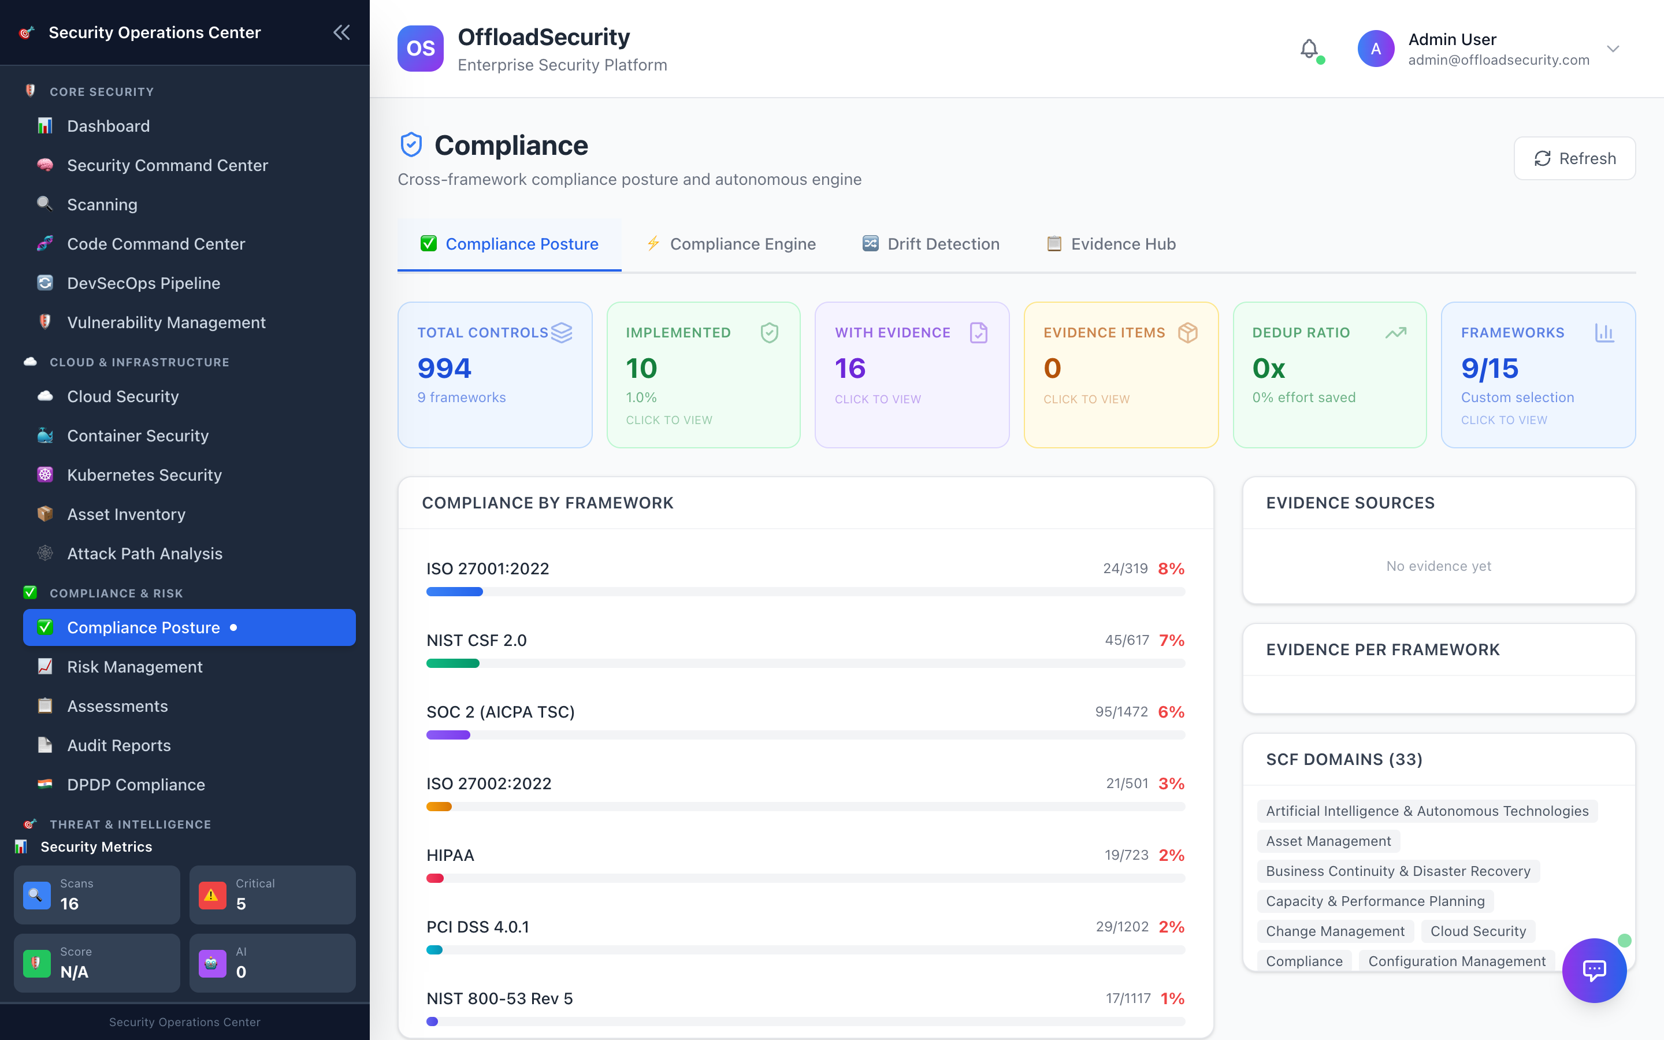1664x1040 pixels.
Task: Click the NIST CSF 2.0 progress bar
Action: tap(805, 663)
